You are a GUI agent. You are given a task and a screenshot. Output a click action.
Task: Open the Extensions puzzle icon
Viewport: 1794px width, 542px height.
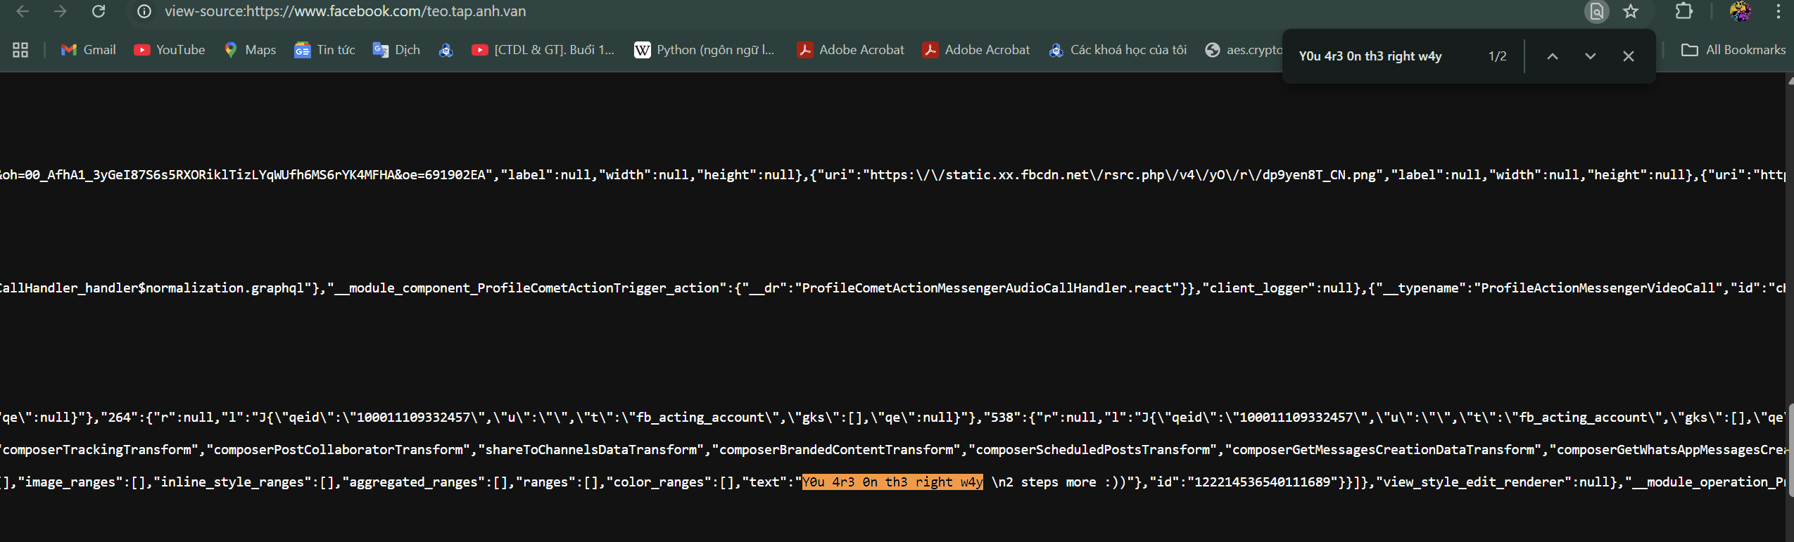pyautogui.click(x=1684, y=11)
